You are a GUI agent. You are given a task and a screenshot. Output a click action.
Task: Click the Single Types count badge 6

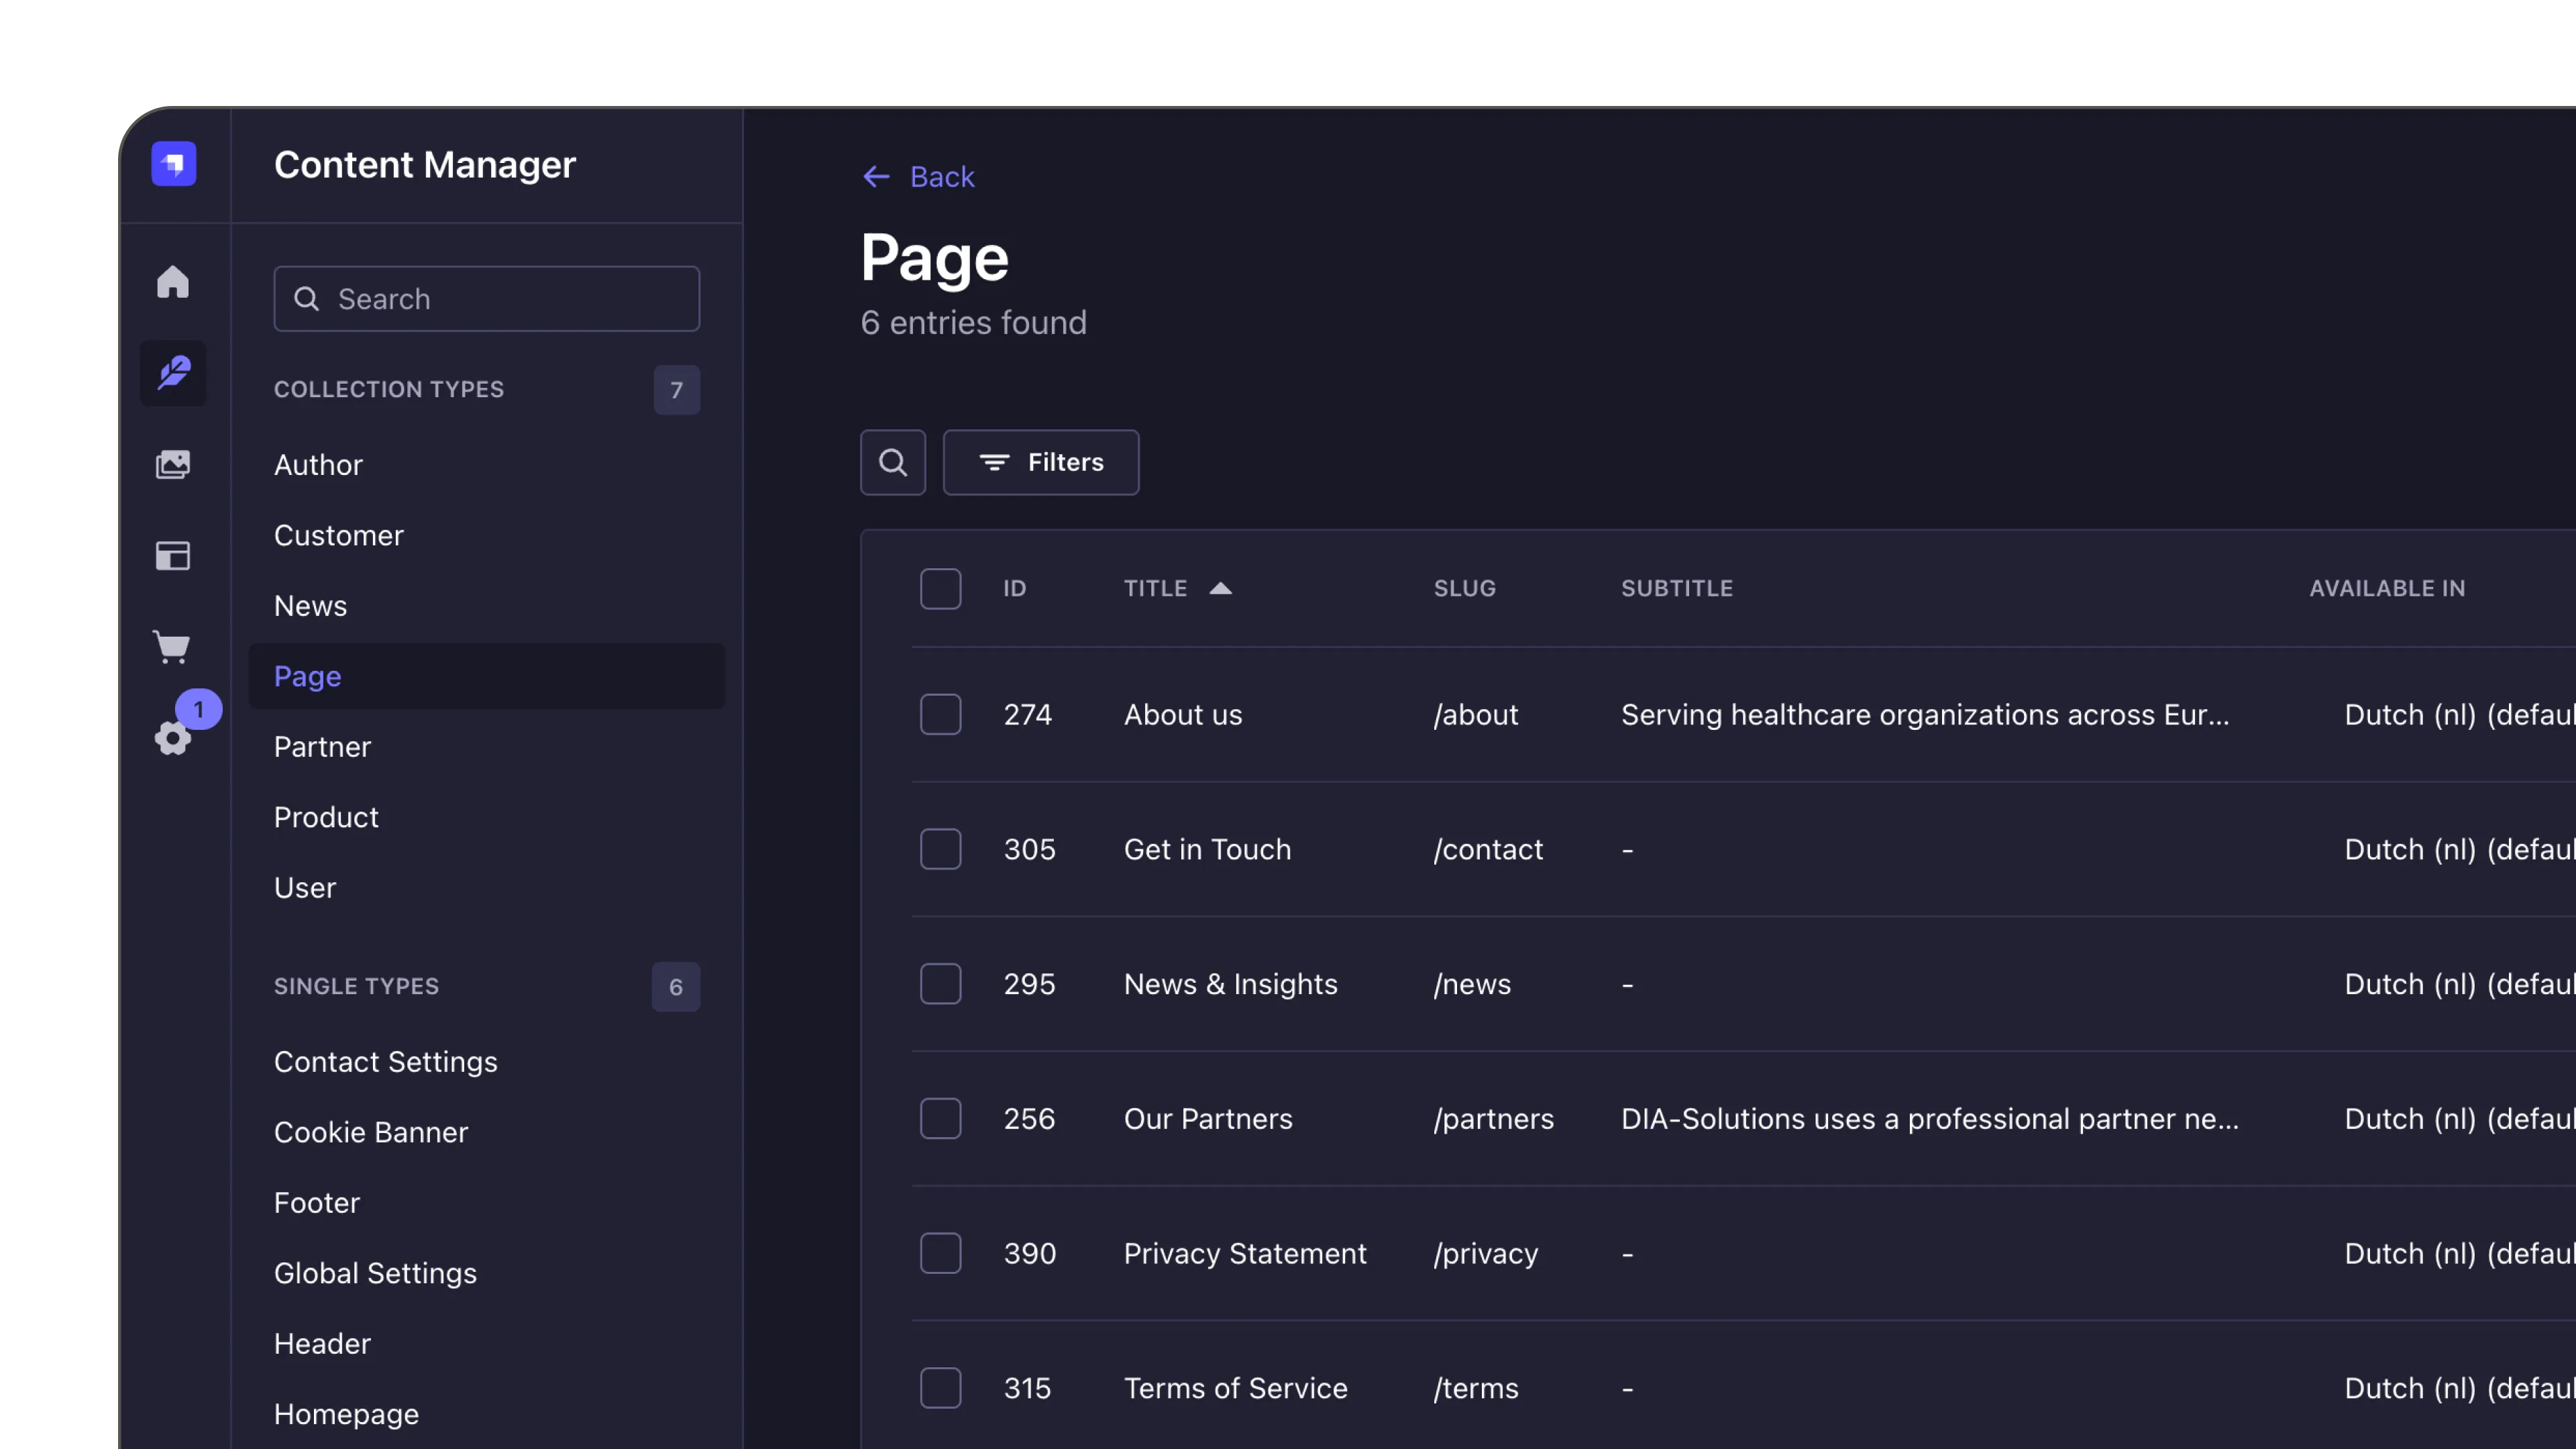(x=676, y=987)
